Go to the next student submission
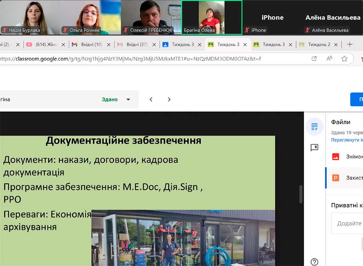363x266 pixels. click(x=169, y=99)
